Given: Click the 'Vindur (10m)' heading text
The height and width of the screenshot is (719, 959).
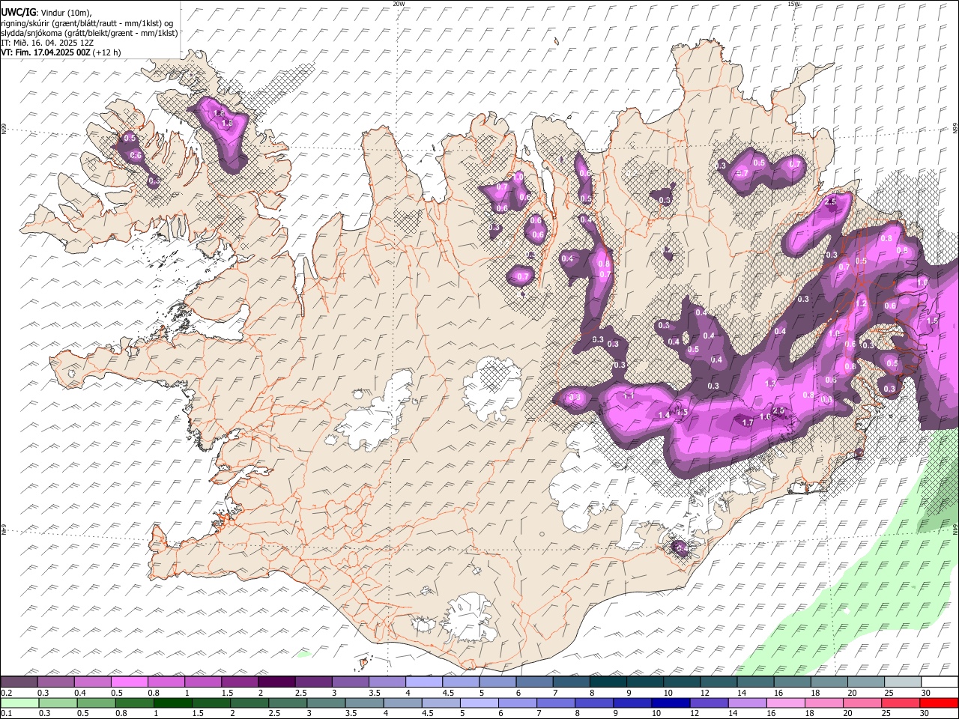Looking at the screenshot, I should tap(64, 12).
